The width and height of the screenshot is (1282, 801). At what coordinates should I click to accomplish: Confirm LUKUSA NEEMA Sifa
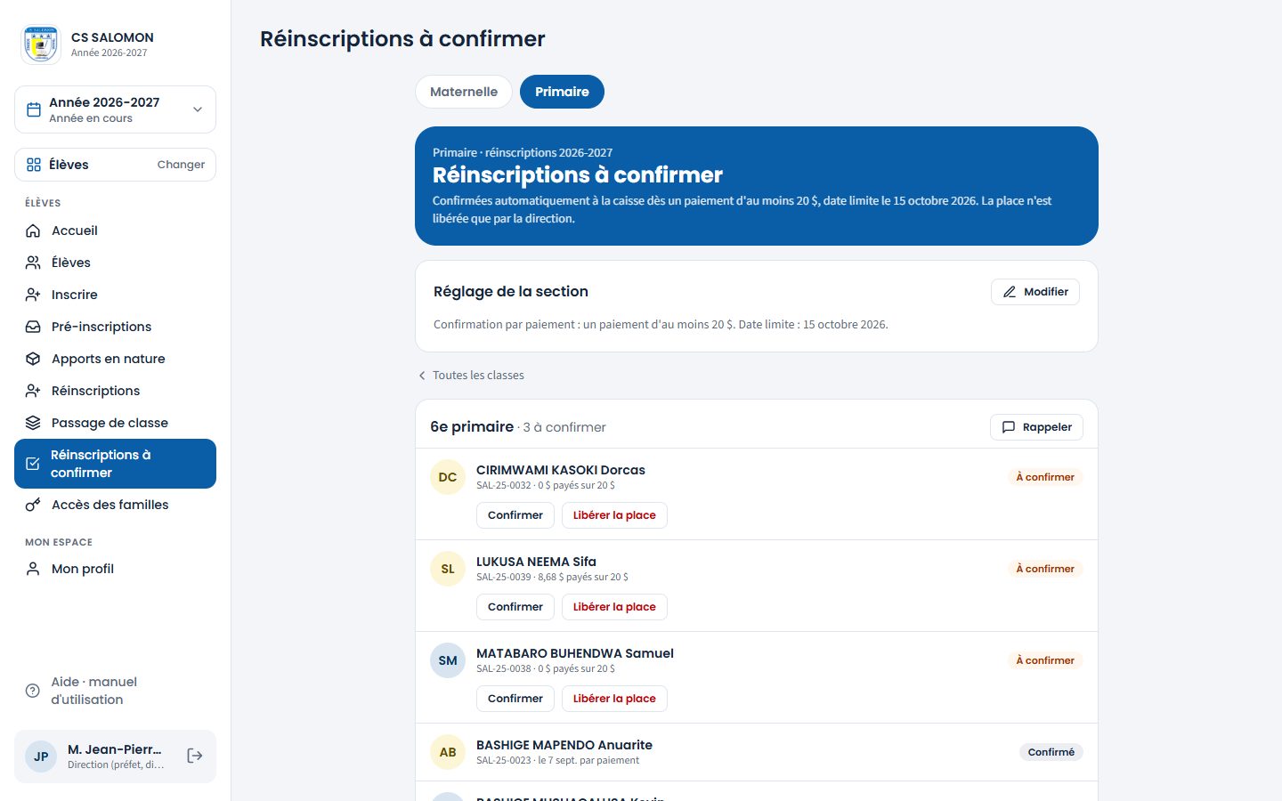coord(515,607)
